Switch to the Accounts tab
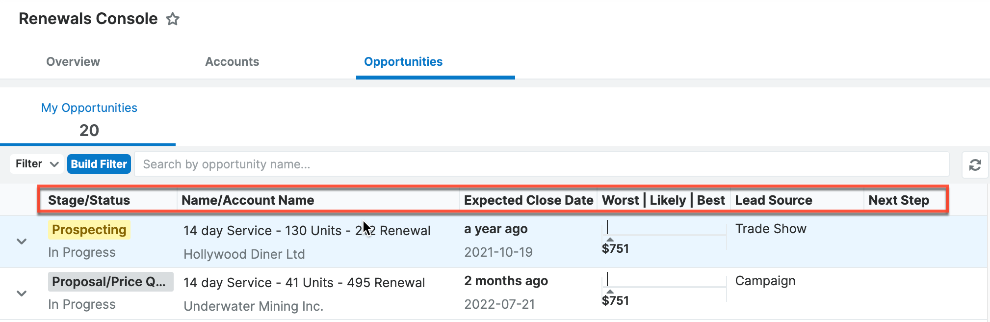This screenshot has width=990, height=322. (232, 62)
